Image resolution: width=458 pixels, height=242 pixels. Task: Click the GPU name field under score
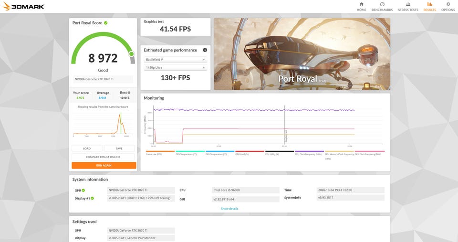pyautogui.click(x=103, y=79)
